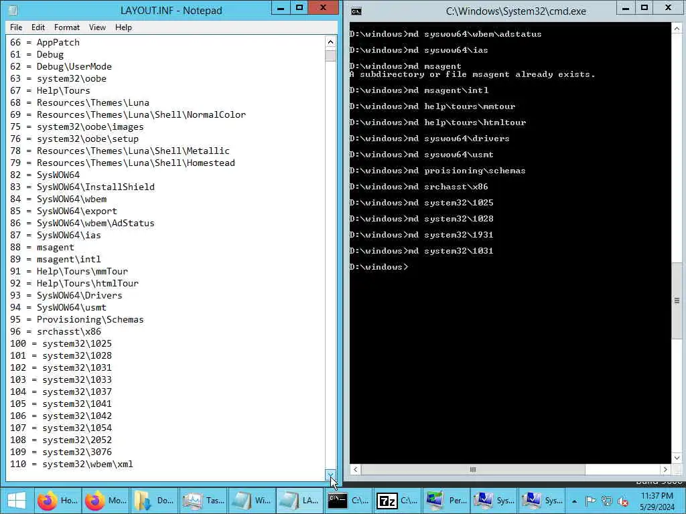
Task: Click the cmd vertical scroll thumb
Action: click(x=677, y=301)
